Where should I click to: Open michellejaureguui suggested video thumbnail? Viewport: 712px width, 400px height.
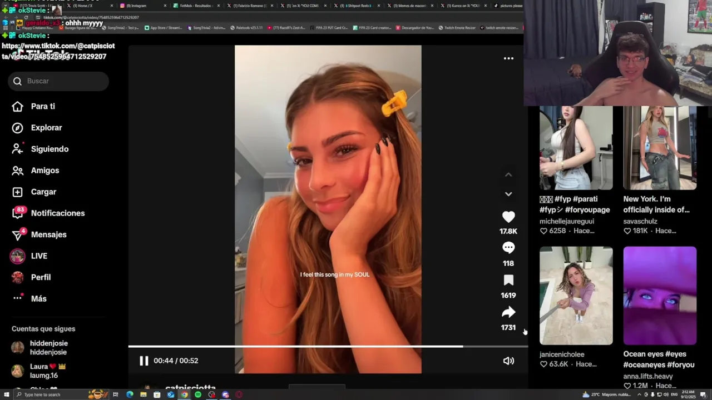576,148
